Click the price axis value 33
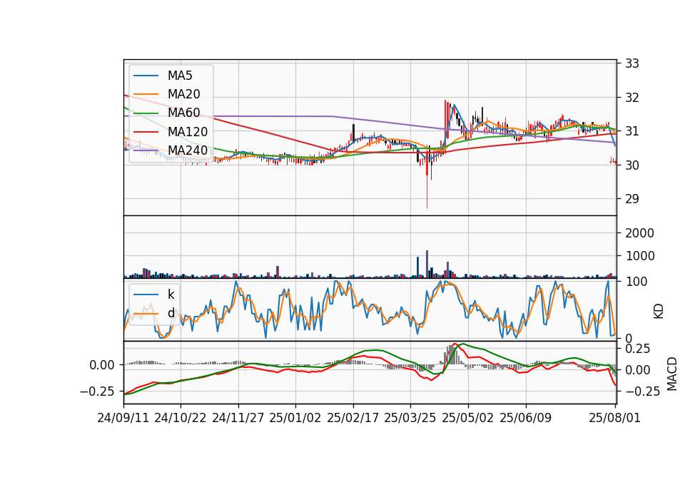The height and width of the screenshot is (492, 685). [631, 63]
